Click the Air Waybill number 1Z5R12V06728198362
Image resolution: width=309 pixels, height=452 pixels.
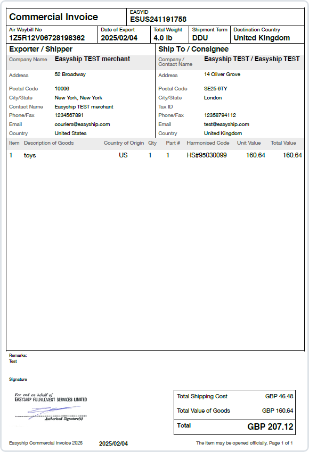click(47, 38)
